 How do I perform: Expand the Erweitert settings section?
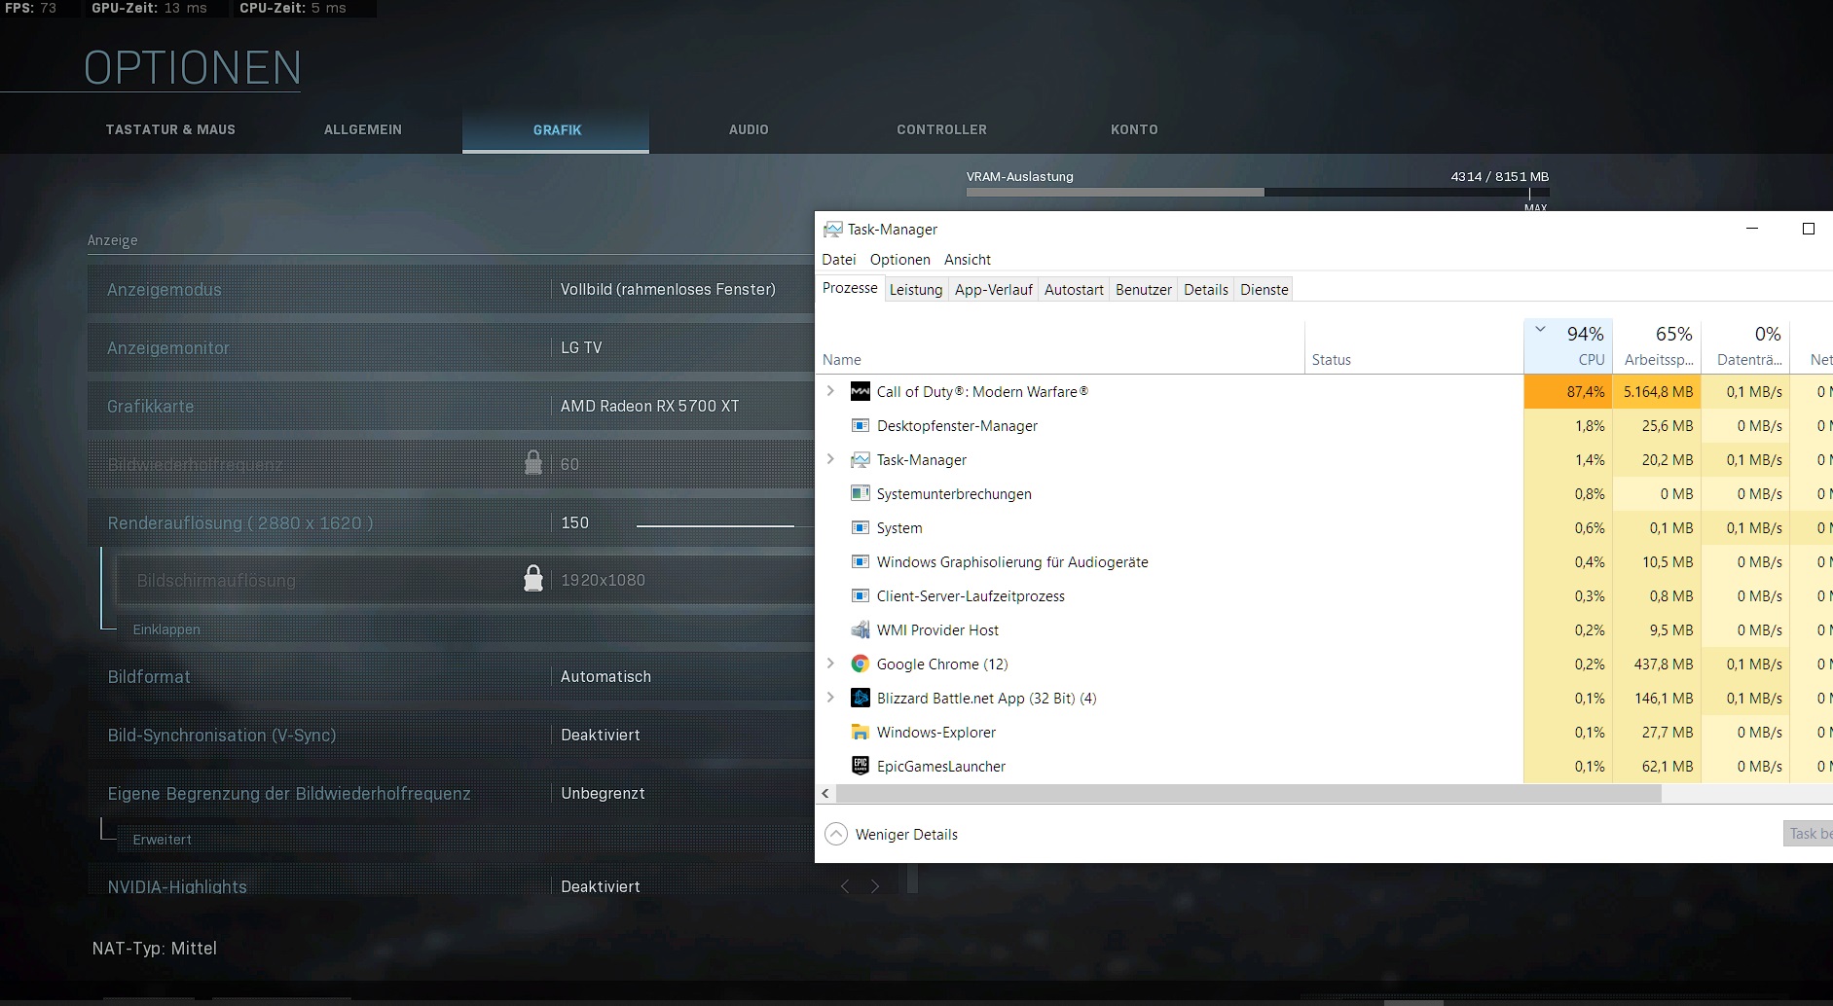(x=162, y=840)
